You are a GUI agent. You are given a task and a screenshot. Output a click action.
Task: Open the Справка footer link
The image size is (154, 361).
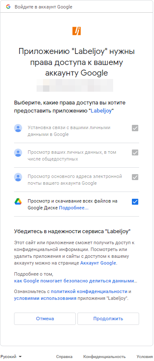64,357
